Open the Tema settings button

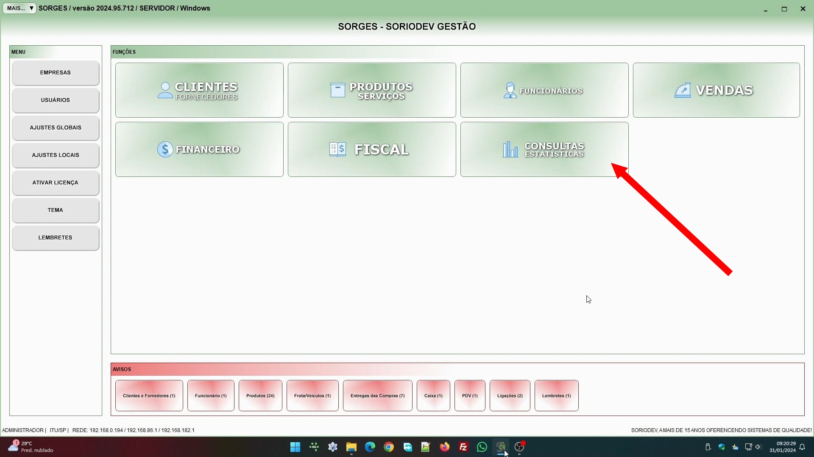point(56,210)
